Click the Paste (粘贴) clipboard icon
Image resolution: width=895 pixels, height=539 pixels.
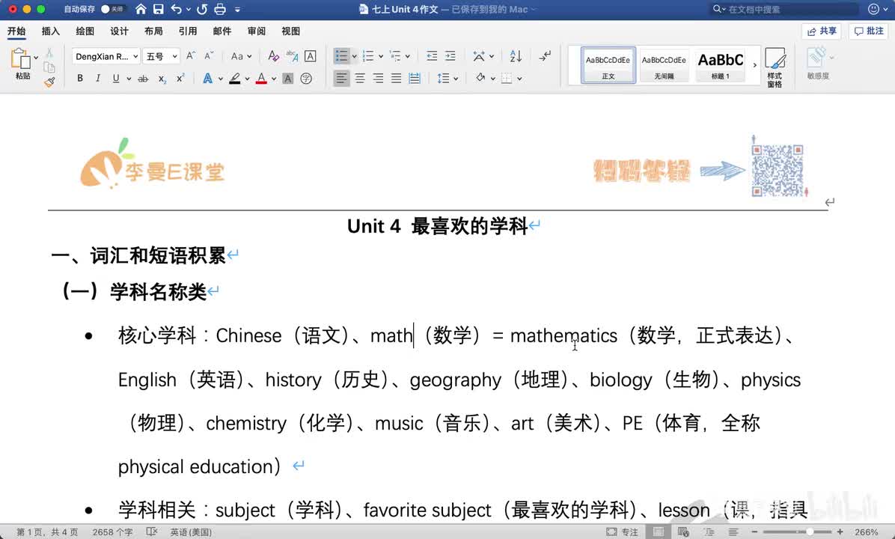(x=21, y=58)
